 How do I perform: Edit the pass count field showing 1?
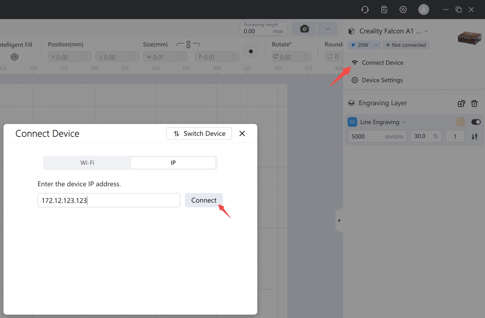pos(455,136)
